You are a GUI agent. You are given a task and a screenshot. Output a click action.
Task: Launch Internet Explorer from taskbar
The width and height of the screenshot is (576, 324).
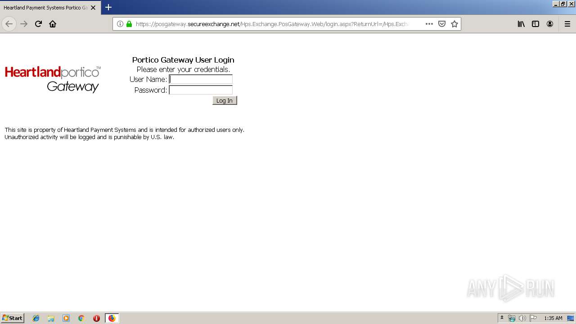click(36, 318)
